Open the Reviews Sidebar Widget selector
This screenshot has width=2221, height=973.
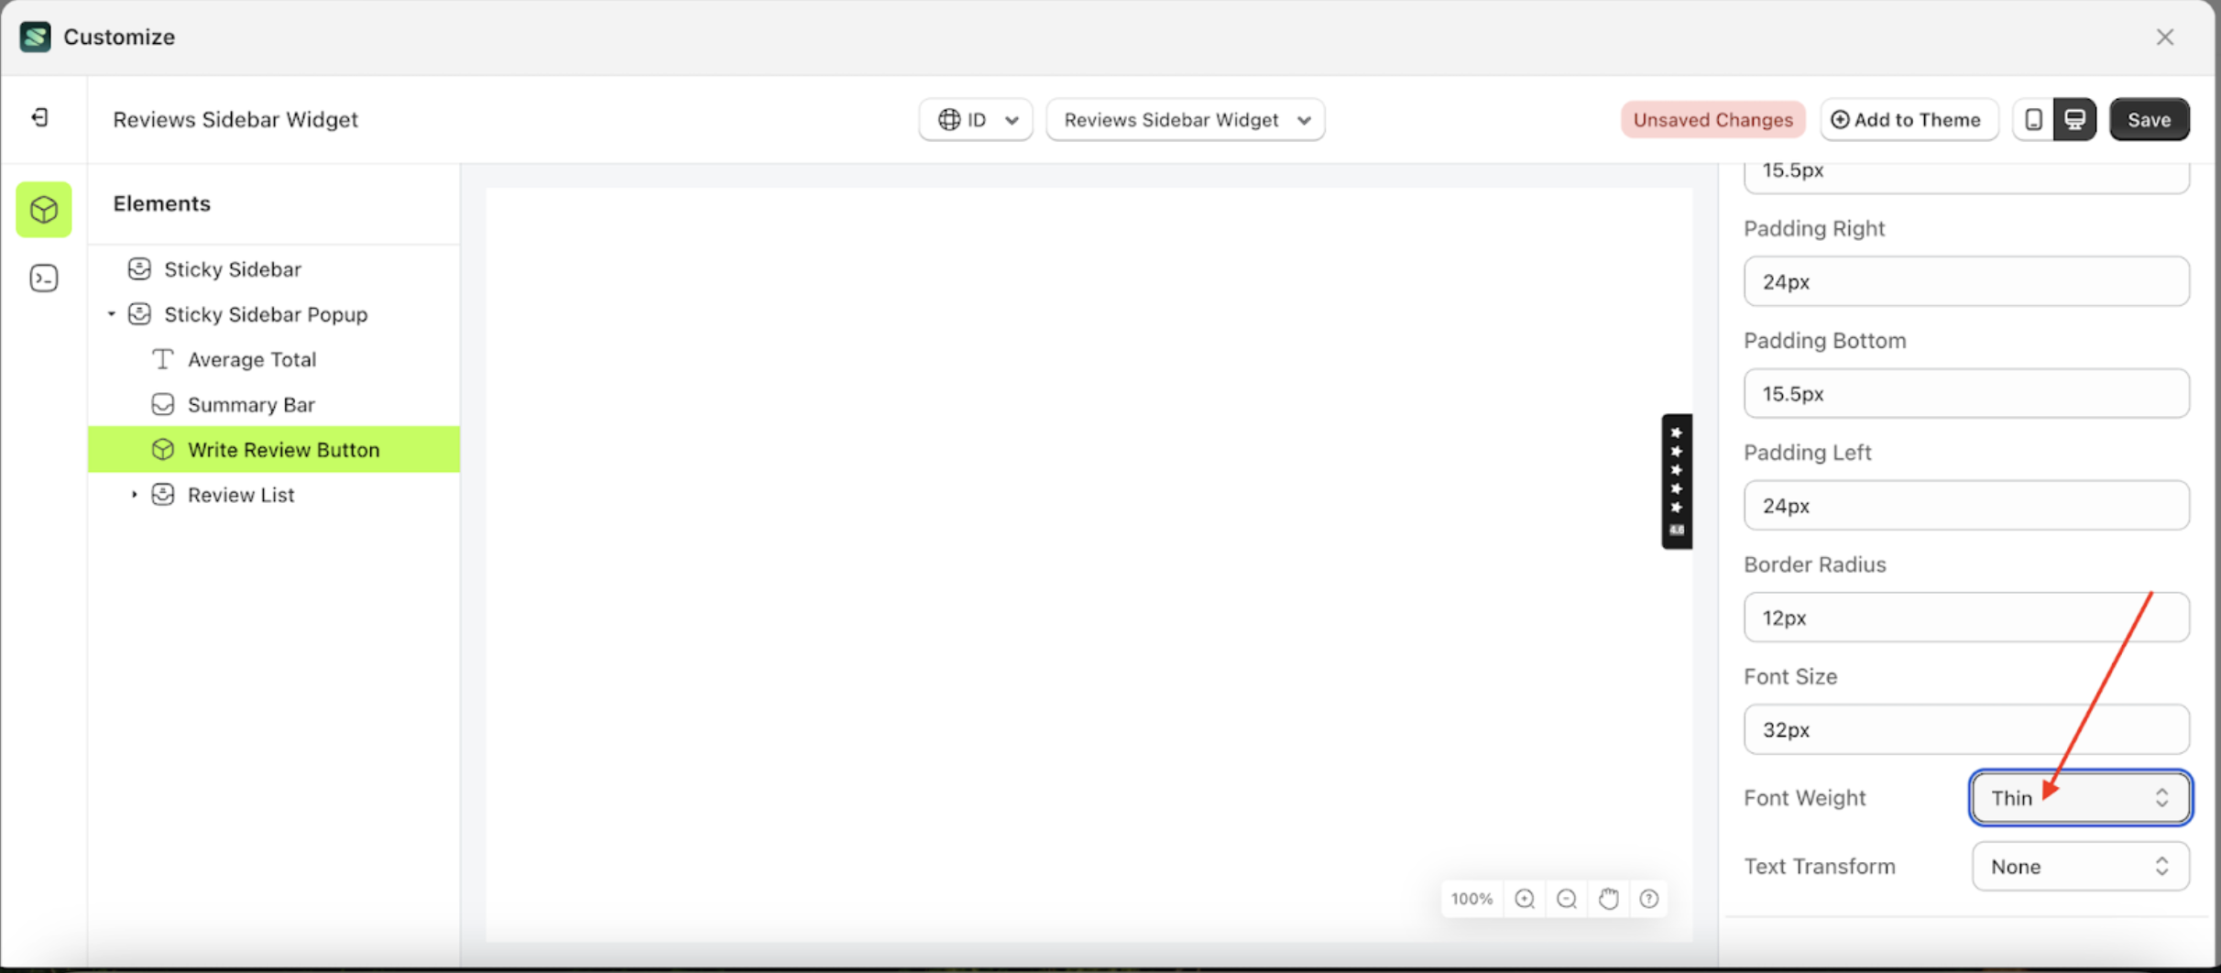[x=1185, y=119]
